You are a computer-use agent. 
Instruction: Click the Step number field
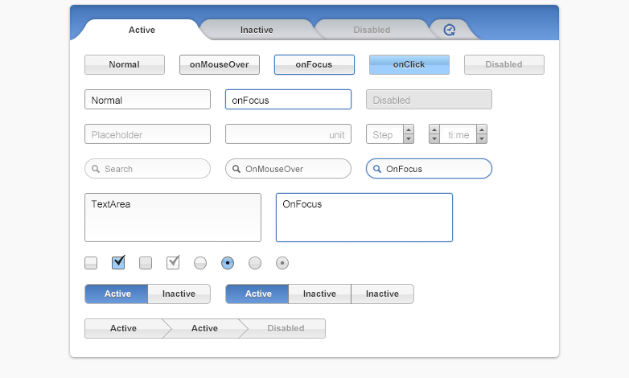click(384, 134)
